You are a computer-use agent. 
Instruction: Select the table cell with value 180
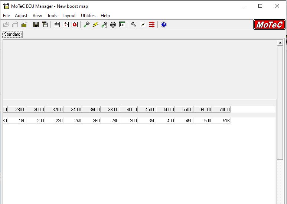click(17, 120)
